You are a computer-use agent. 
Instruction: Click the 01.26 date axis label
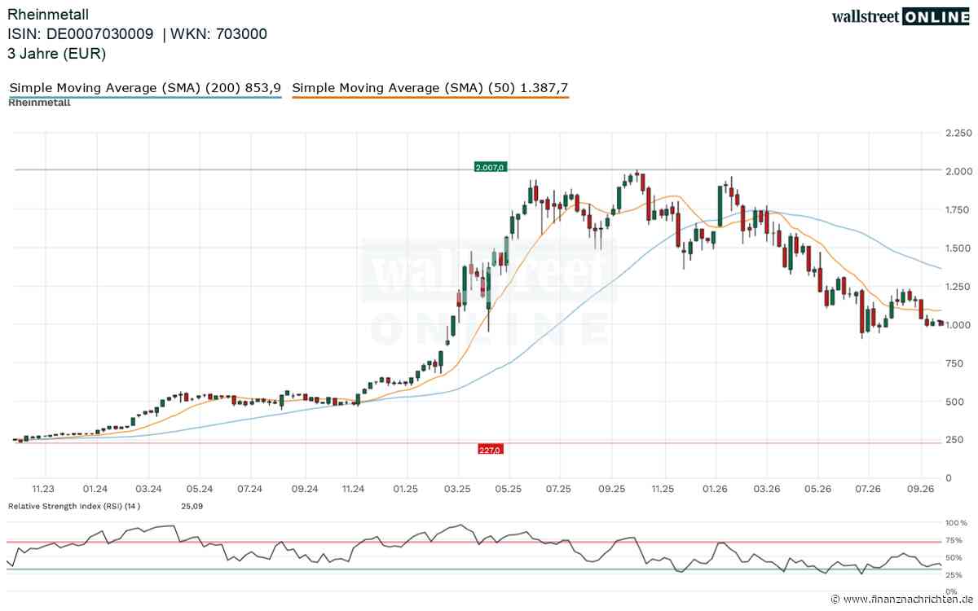pos(715,489)
